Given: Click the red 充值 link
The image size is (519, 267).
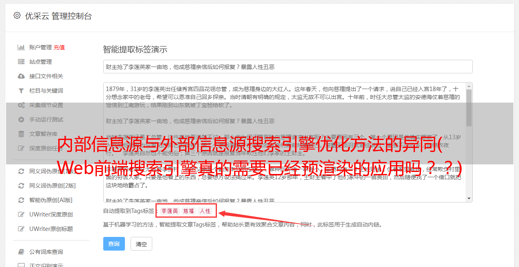Looking at the screenshot, I should point(59,47).
